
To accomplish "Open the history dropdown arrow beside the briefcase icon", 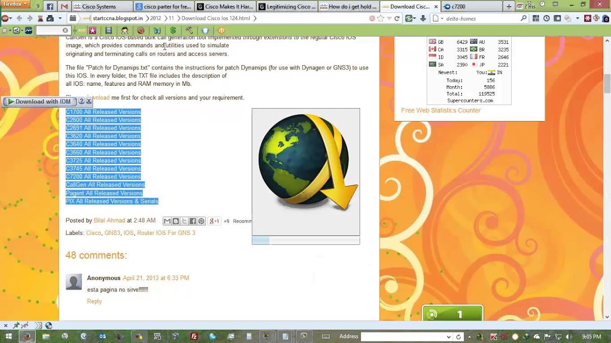I will pyautogui.click(x=60, y=18).
